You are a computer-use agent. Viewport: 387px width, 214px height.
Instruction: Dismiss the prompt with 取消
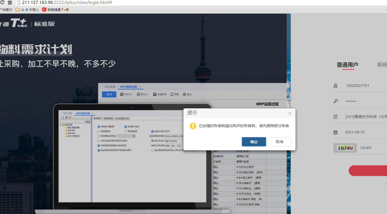pyautogui.click(x=279, y=142)
